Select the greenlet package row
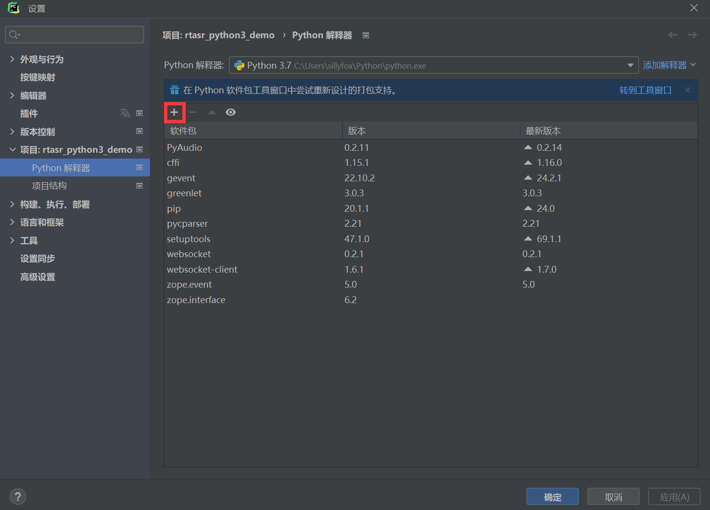This screenshot has width=710, height=510. pyautogui.click(x=431, y=193)
